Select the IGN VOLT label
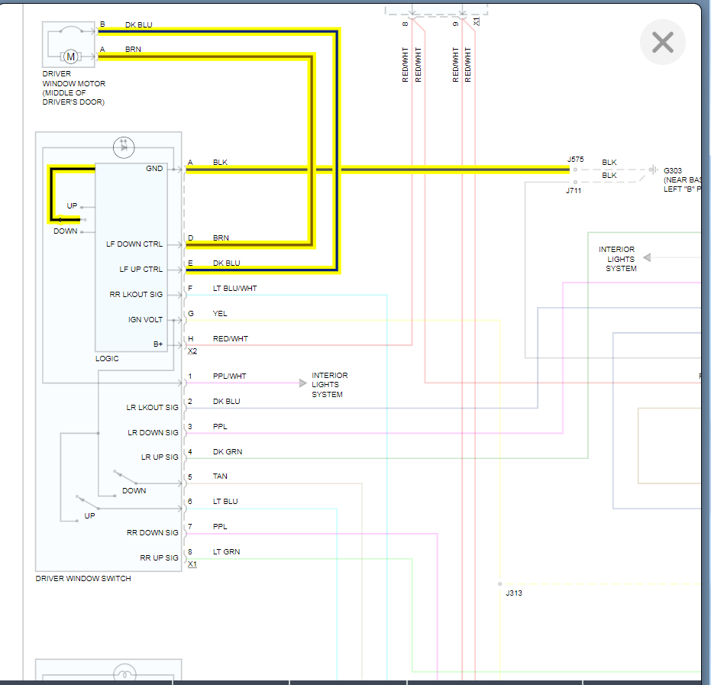This screenshot has width=711, height=685. (x=145, y=320)
